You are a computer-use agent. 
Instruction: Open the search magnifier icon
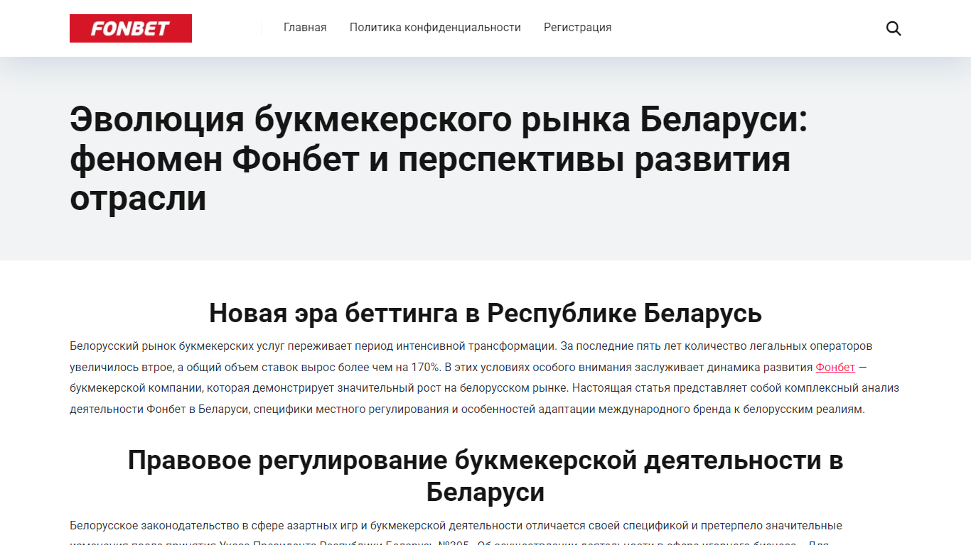coord(894,28)
